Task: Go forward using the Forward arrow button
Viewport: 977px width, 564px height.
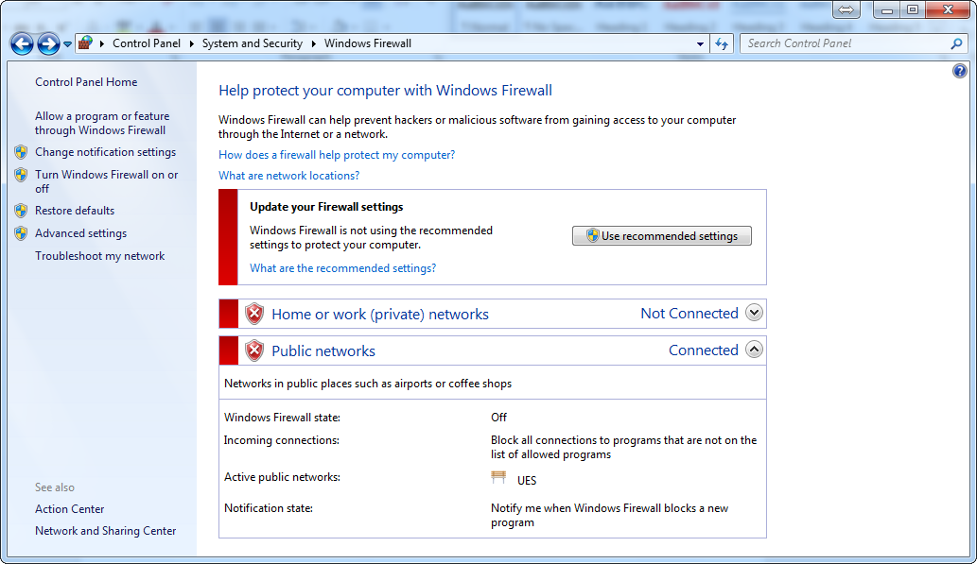Action: click(x=48, y=43)
